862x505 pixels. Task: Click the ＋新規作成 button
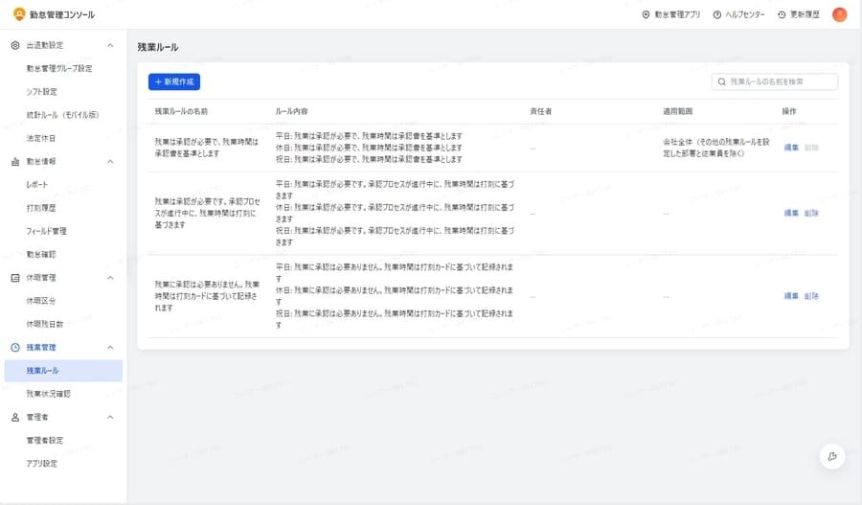coord(174,81)
